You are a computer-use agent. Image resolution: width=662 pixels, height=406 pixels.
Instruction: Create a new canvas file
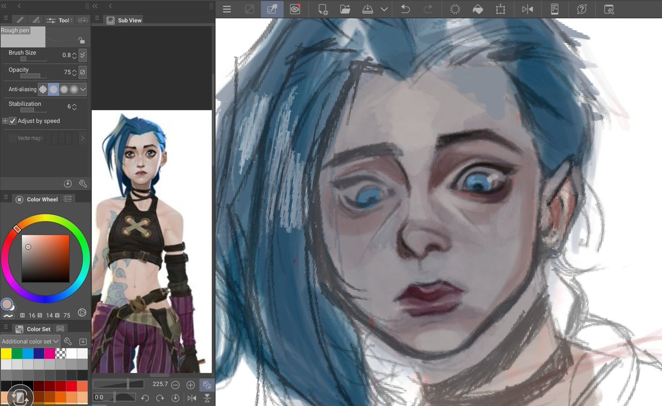coord(323,9)
